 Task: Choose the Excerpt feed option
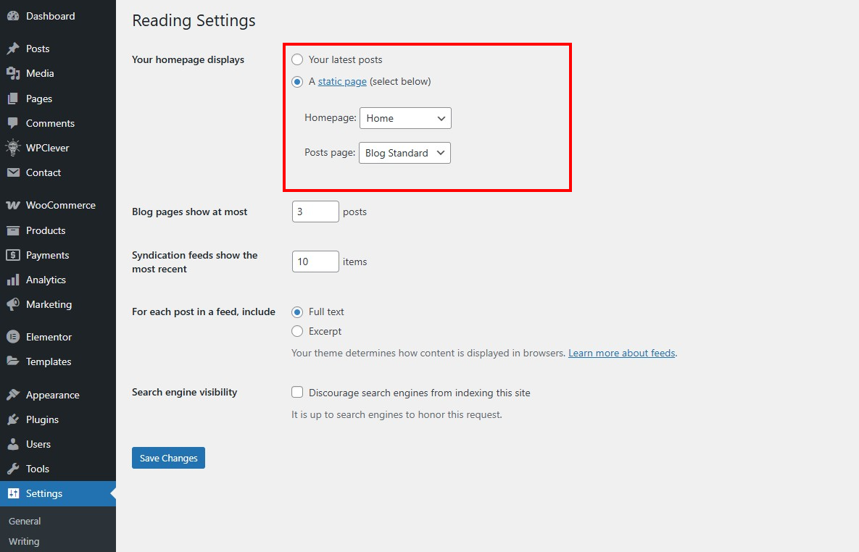(297, 331)
